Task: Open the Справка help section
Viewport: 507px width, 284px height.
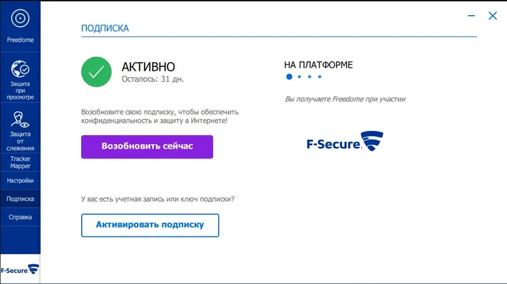Action: (x=20, y=217)
